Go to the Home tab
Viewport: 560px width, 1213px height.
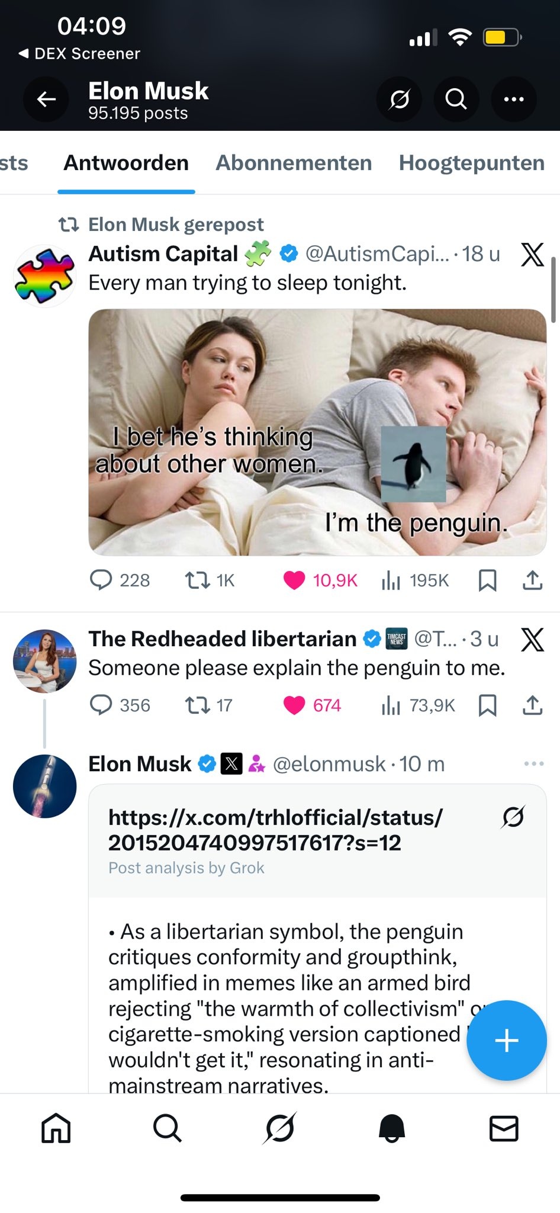tap(56, 1127)
